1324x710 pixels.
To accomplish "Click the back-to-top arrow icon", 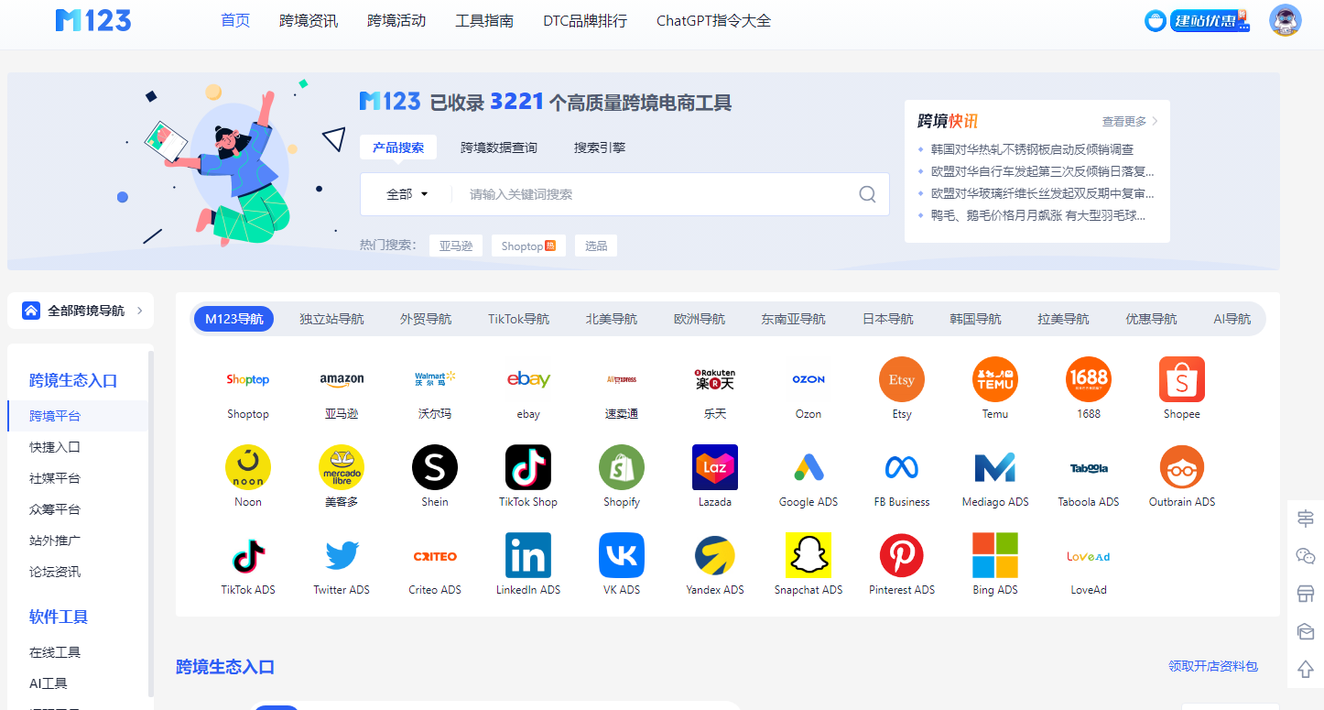I will (1306, 670).
